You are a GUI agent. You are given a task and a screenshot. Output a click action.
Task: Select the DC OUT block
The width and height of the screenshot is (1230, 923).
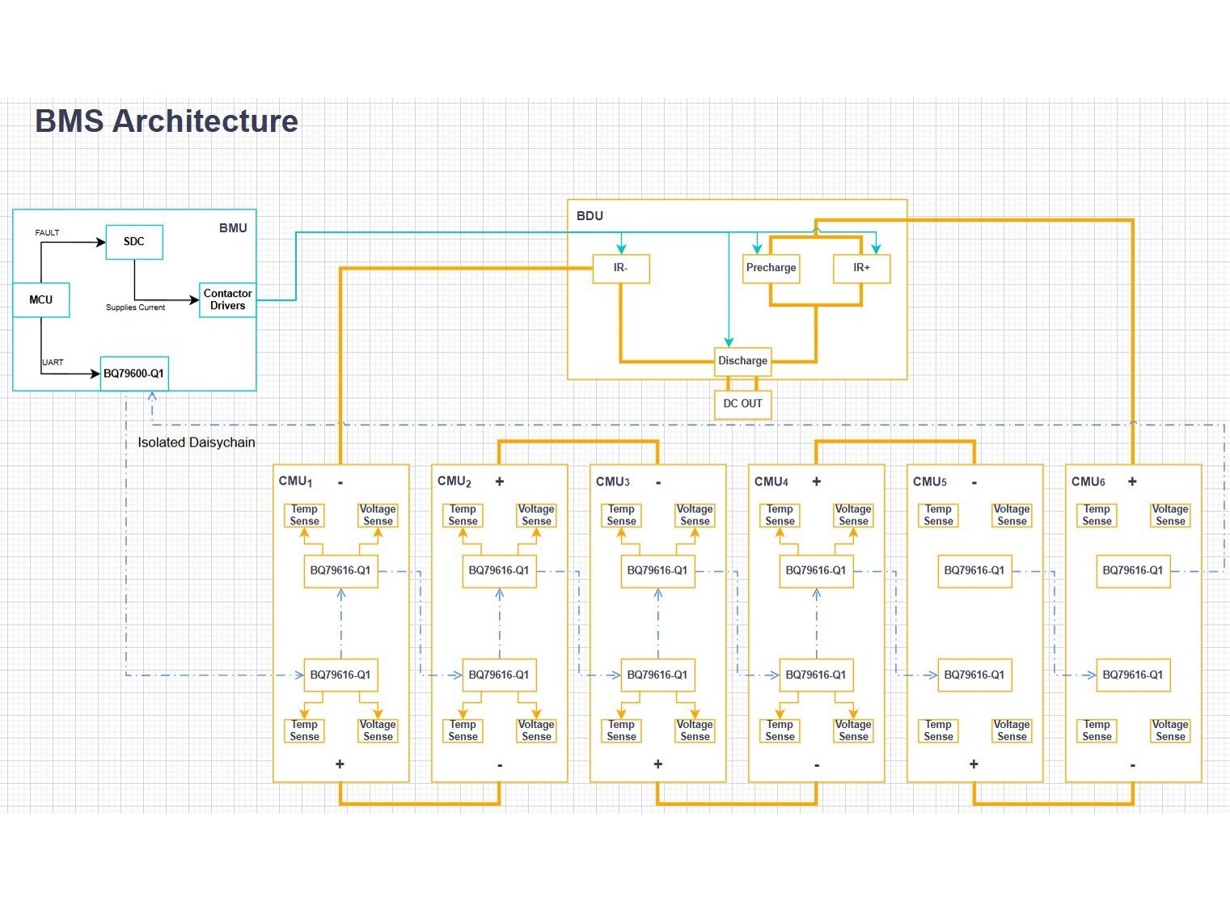tap(742, 404)
